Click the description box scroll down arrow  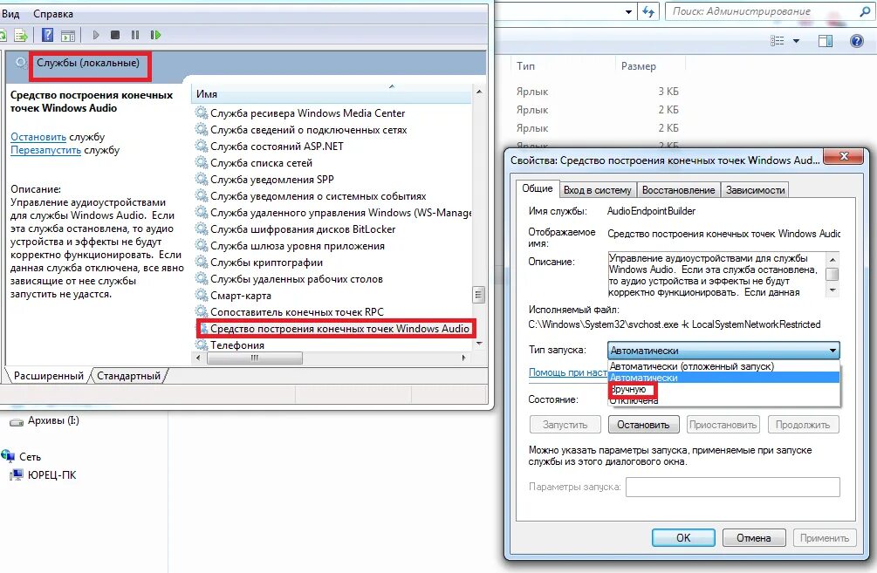point(832,290)
